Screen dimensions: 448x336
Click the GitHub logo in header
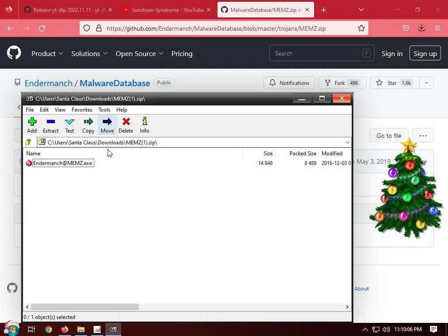(14, 53)
